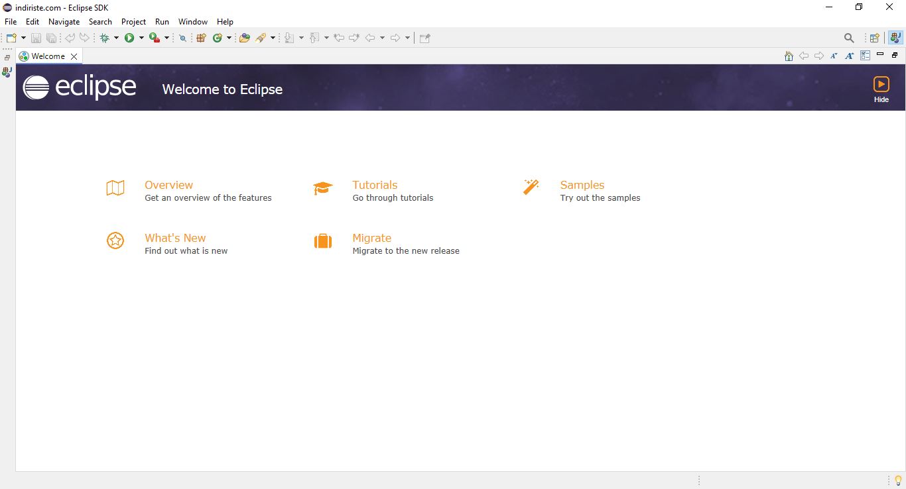Click the Save All toolbar icon

[x=51, y=38]
